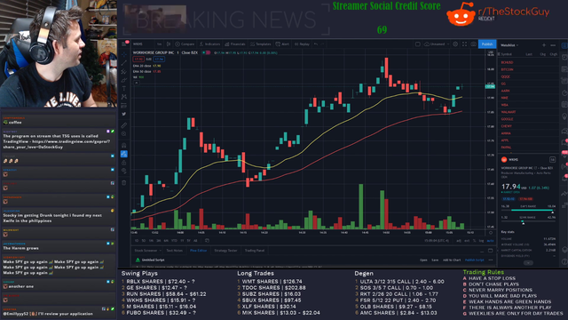Open the Unnamed layout dropdown arrow
This screenshot has width=568, height=320.
pos(448,44)
